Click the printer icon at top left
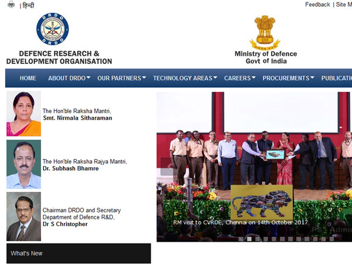 pyautogui.click(x=11, y=5)
